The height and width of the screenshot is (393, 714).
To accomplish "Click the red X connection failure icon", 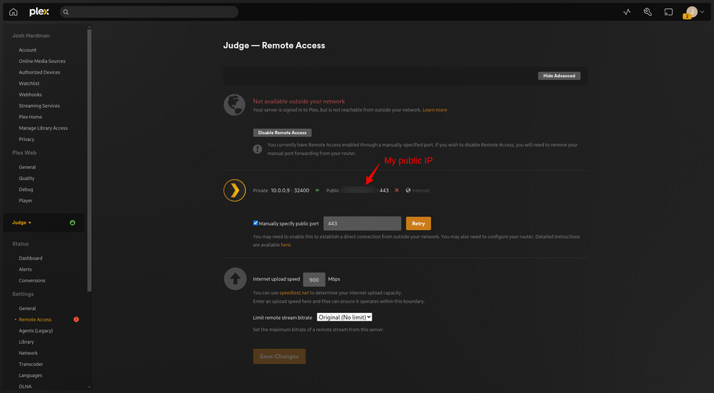I will click(x=396, y=190).
